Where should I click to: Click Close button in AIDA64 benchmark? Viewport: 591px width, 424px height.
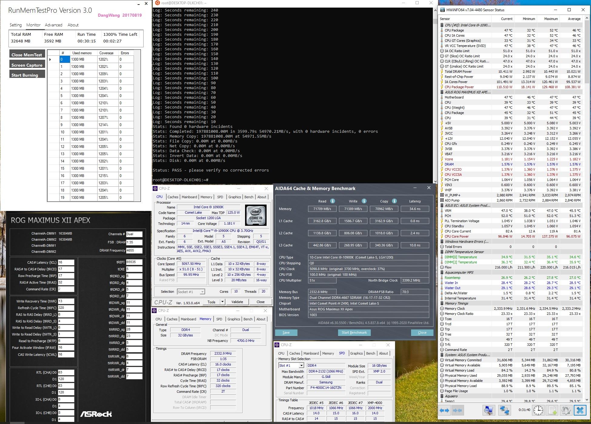(422, 332)
